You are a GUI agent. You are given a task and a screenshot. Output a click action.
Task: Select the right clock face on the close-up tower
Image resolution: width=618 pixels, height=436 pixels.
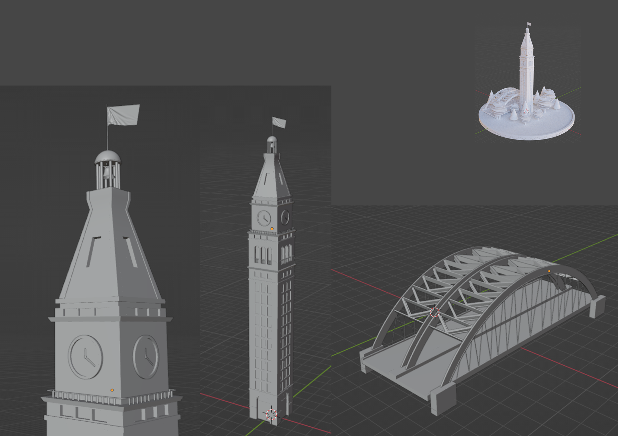click(146, 357)
